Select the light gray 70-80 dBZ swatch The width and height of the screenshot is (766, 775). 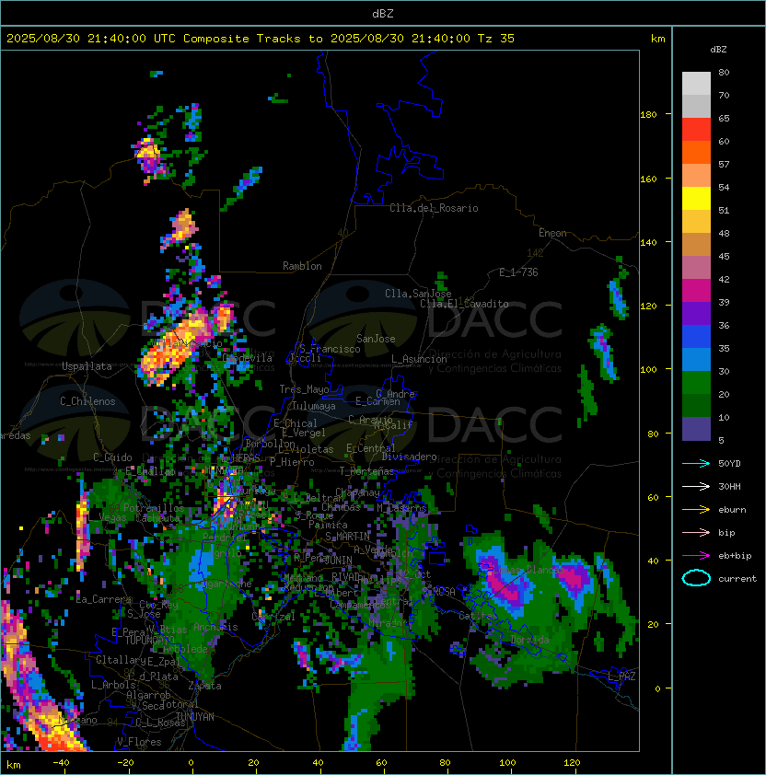(696, 84)
